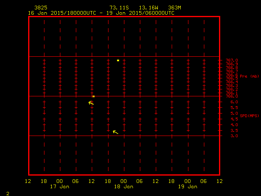The height and width of the screenshot is (196, 261).
Task: Click the 766.3 pressure tick label
Action: (x=232, y=86)
